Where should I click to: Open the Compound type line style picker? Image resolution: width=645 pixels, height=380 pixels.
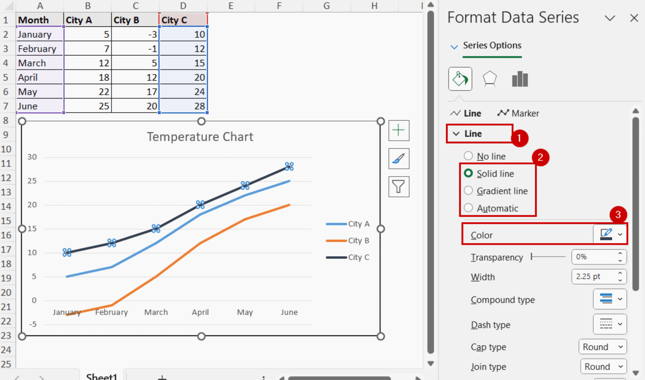click(x=610, y=299)
